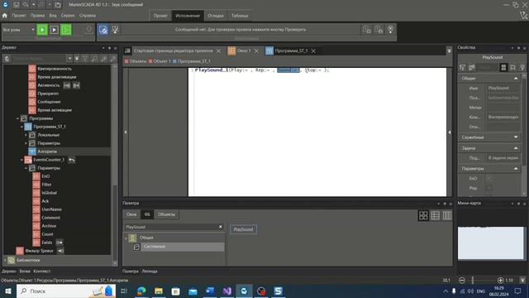Click the first messages-panel icon
Image resolution: width=529 pixels, height=298 pixels.
pyautogui.click(x=367, y=30)
